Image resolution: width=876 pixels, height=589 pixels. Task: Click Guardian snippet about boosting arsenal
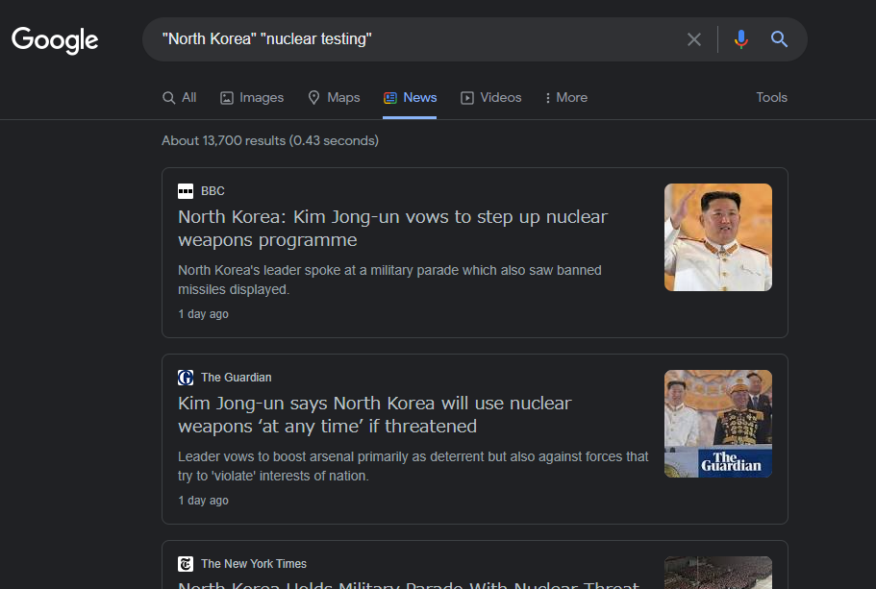click(x=413, y=466)
